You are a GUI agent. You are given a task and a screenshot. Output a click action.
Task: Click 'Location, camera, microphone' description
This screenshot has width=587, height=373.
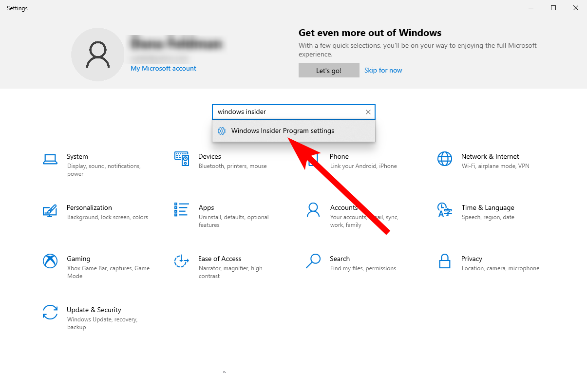(x=501, y=268)
